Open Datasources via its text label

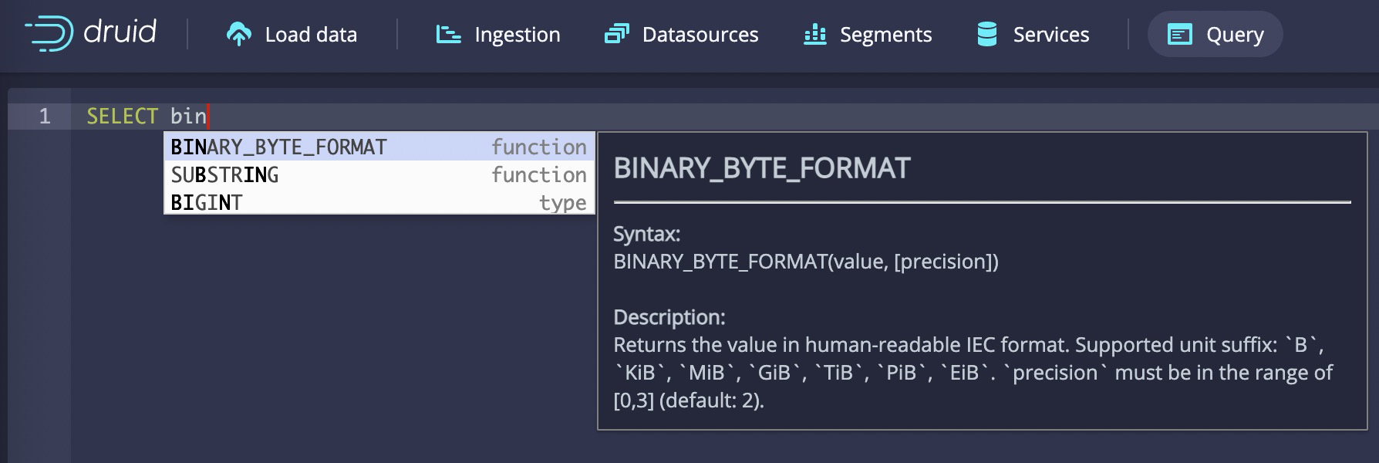click(700, 35)
